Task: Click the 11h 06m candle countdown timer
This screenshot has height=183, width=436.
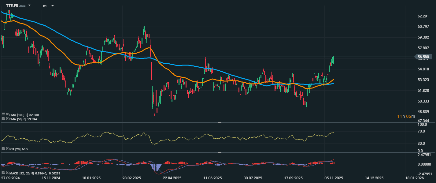Action: click(x=406, y=116)
